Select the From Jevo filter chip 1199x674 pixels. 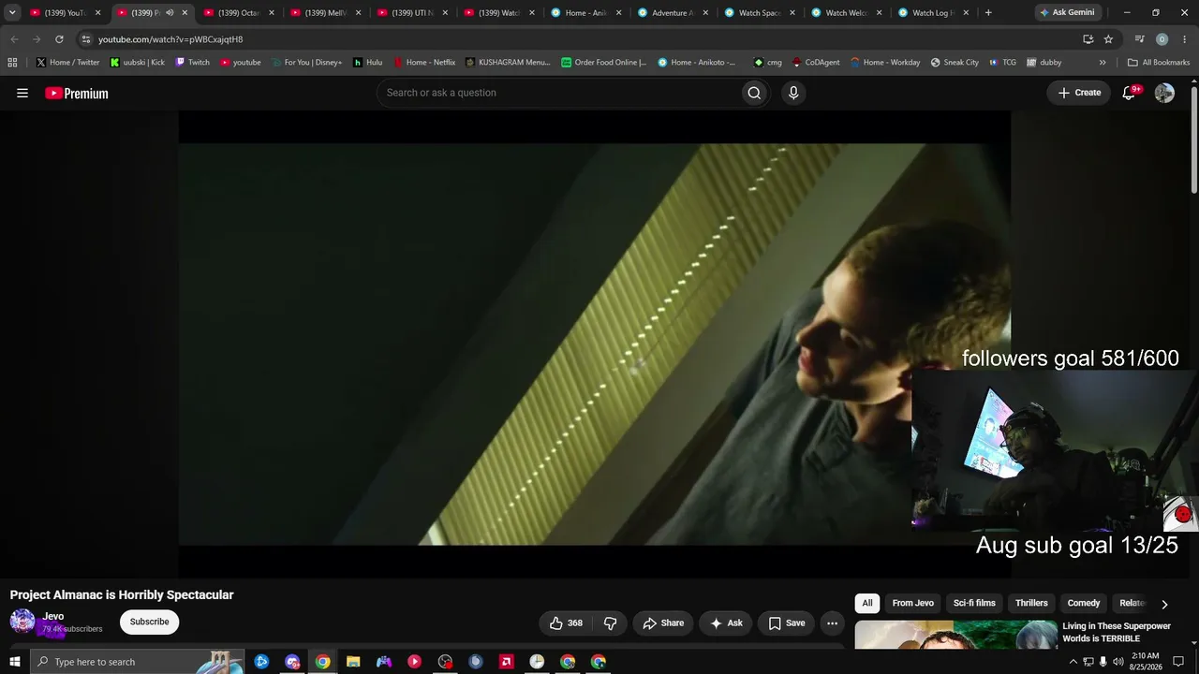pyautogui.click(x=913, y=603)
